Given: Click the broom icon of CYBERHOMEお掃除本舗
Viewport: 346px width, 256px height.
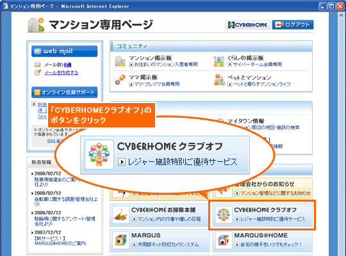Looking at the screenshot, I should point(120,215).
